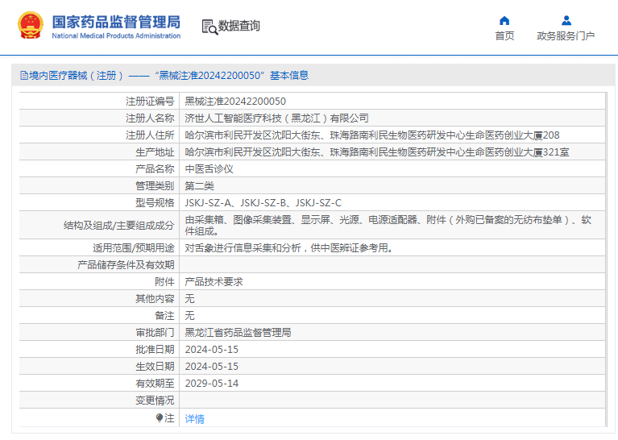
Task: Click the 有效期至 label
Action: pos(155,384)
